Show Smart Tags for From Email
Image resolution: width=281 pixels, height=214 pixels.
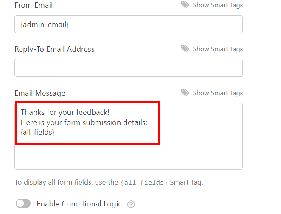[x=218, y=5]
